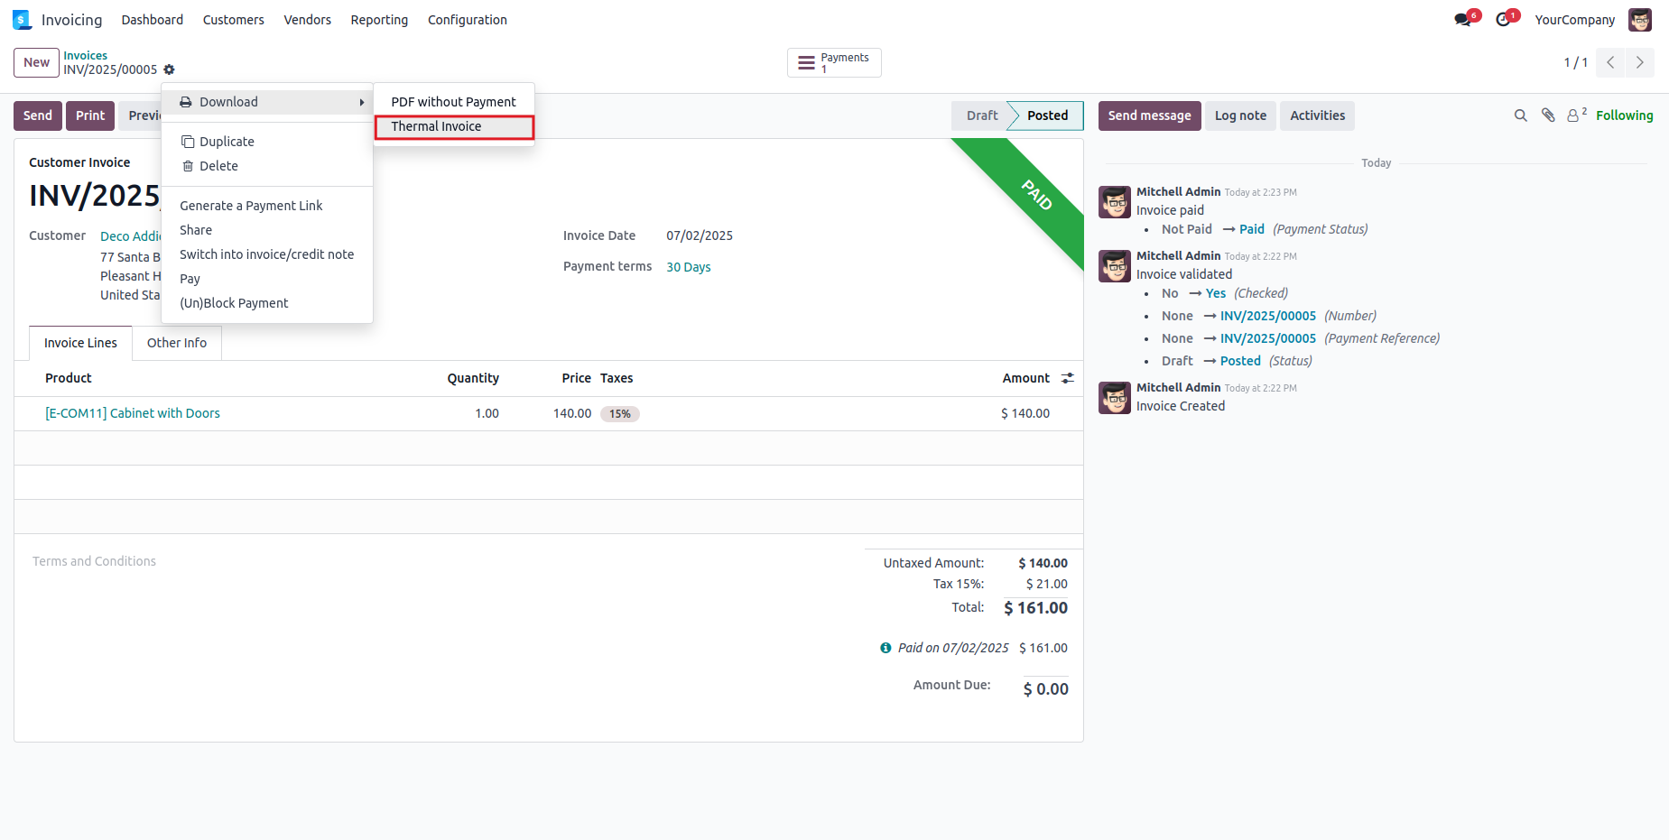
Task: Click the payment info icon beside Paid on
Action: (x=885, y=648)
